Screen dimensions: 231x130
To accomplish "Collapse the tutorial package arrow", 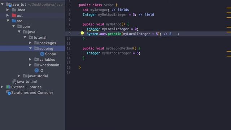I will tap(25, 37).
